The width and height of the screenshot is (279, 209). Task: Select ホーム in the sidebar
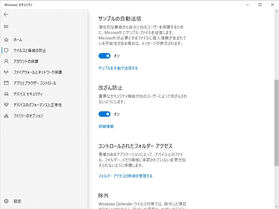tap(44, 40)
